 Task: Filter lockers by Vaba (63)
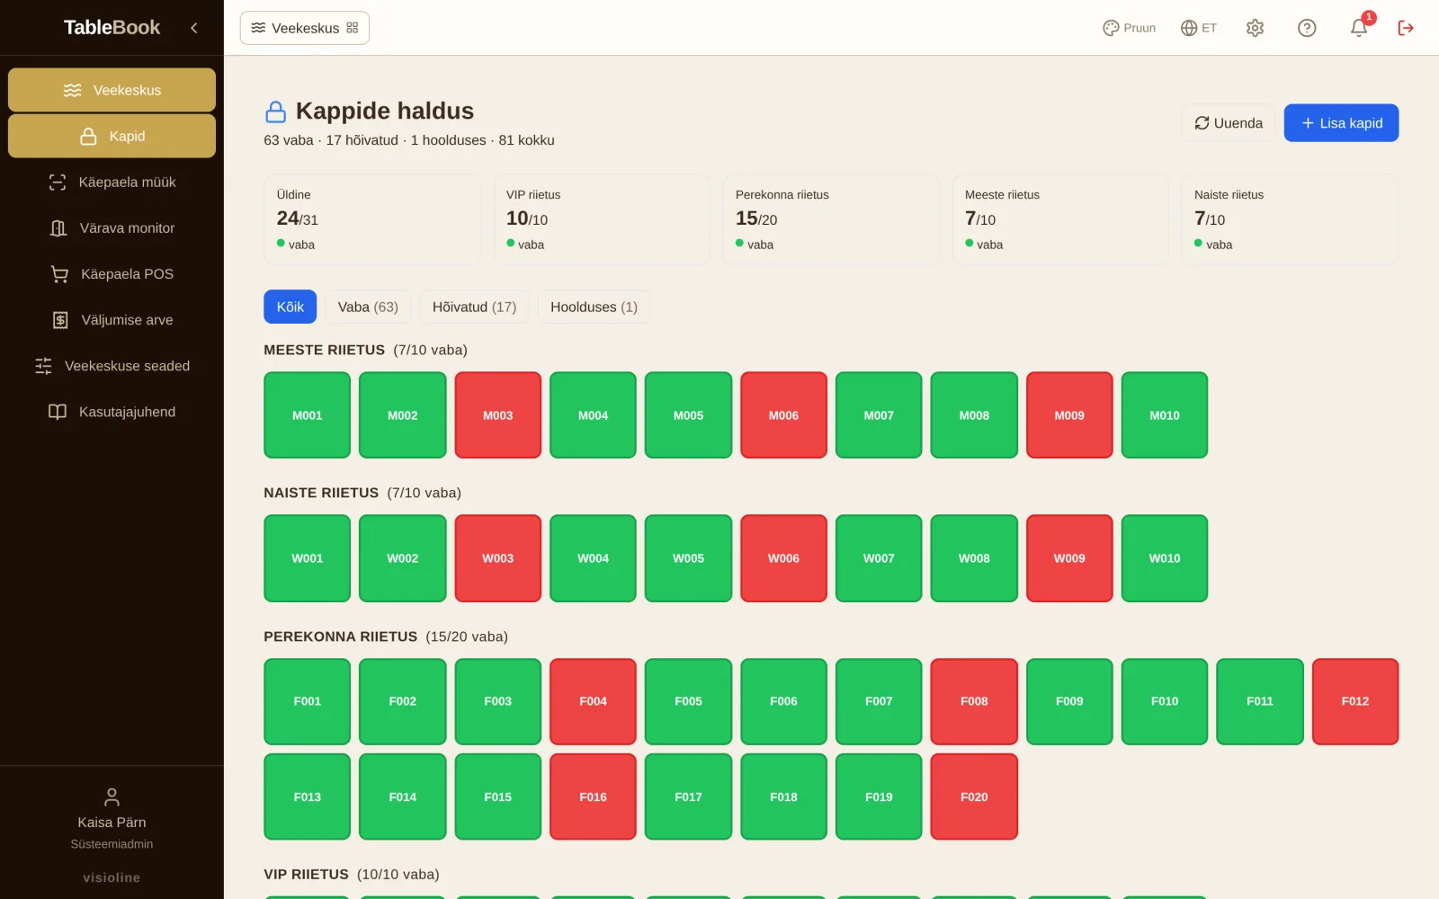368,307
